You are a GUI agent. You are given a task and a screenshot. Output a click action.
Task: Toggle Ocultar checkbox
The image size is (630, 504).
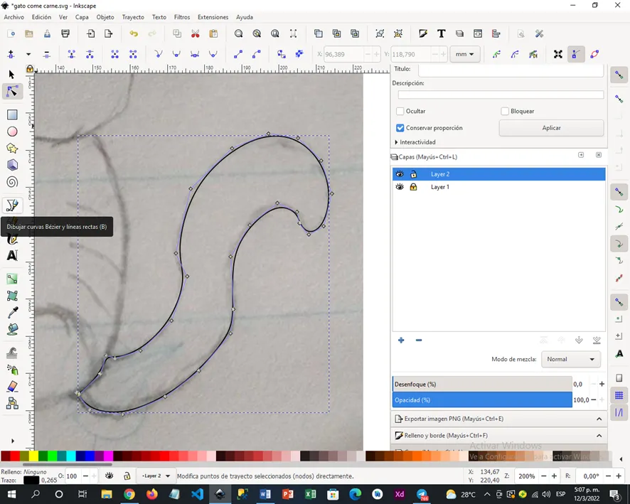coord(400,111)
